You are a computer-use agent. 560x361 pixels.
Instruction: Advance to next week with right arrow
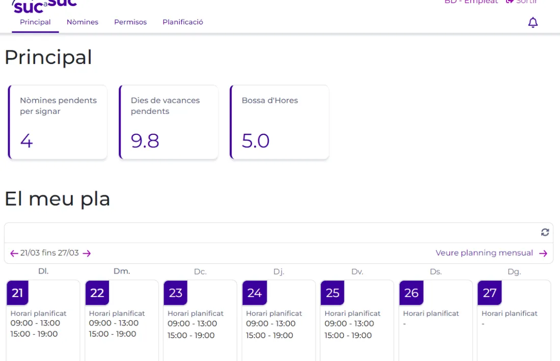87,253
